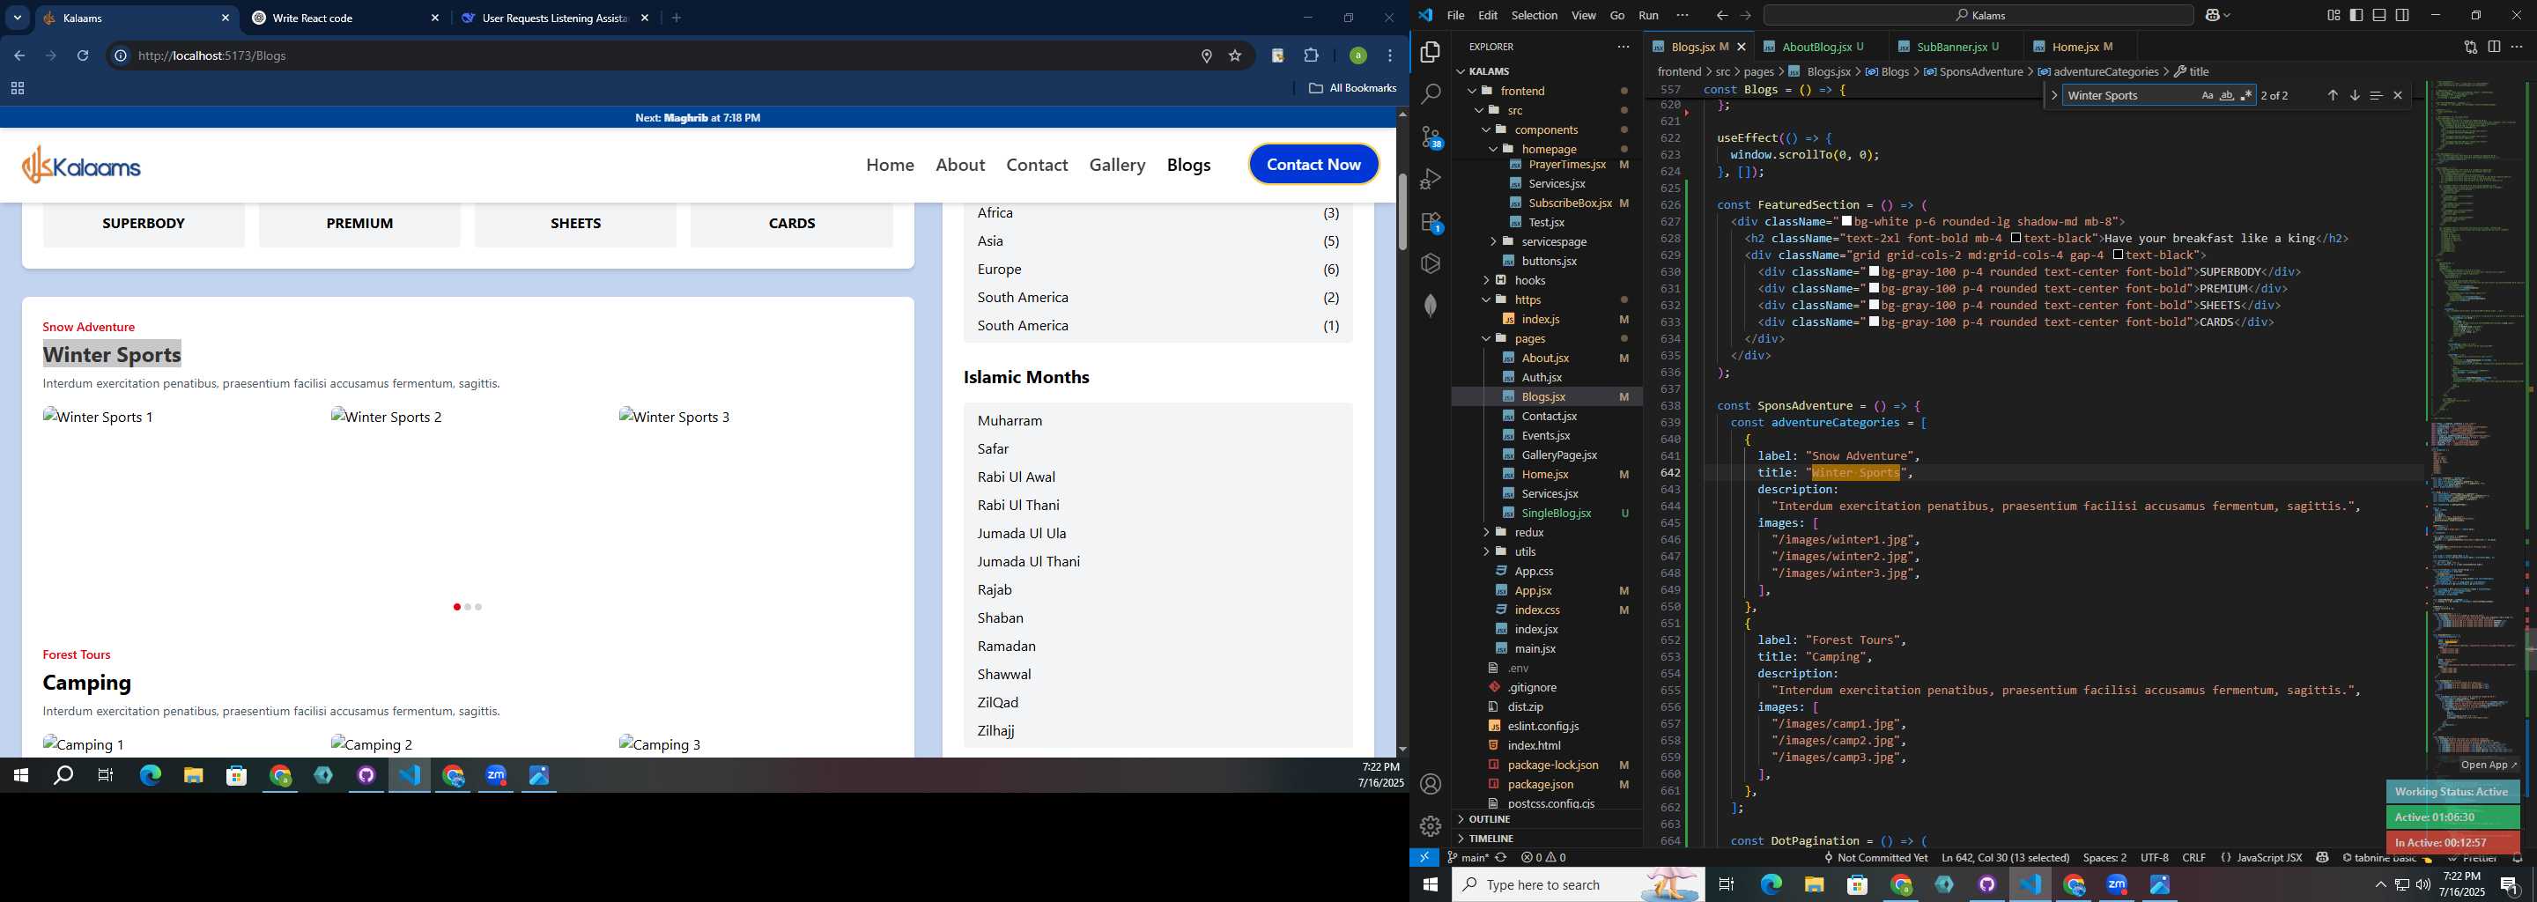The height and width of the screenshot is (902, 2537).
Task: Expand the hooks folder
Action: (x=1529, y=281)
